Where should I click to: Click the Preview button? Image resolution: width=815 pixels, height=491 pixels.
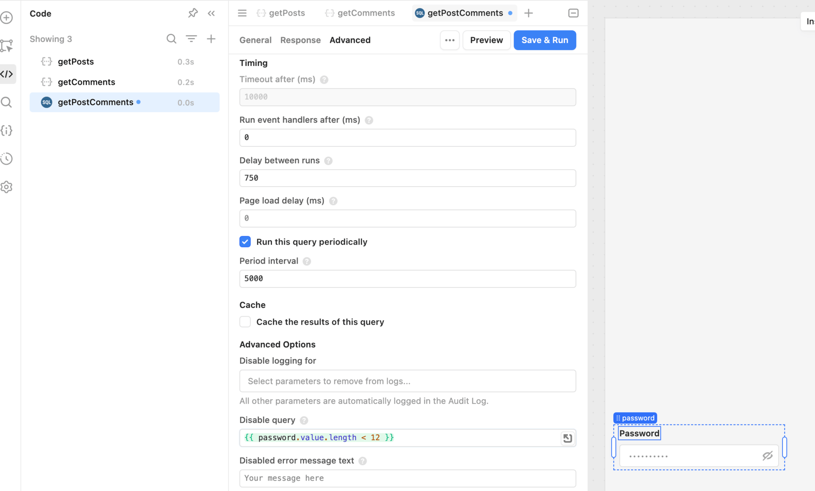pyautogui.click(x=486, y=40)
